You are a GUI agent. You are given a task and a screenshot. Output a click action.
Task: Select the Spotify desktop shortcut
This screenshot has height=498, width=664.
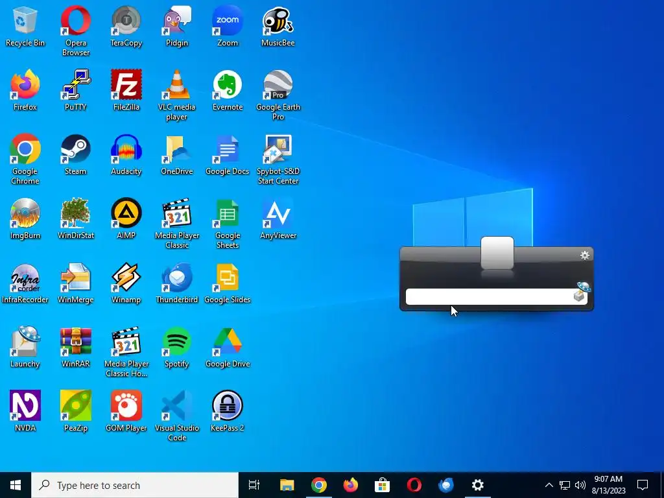click(177, 348)
